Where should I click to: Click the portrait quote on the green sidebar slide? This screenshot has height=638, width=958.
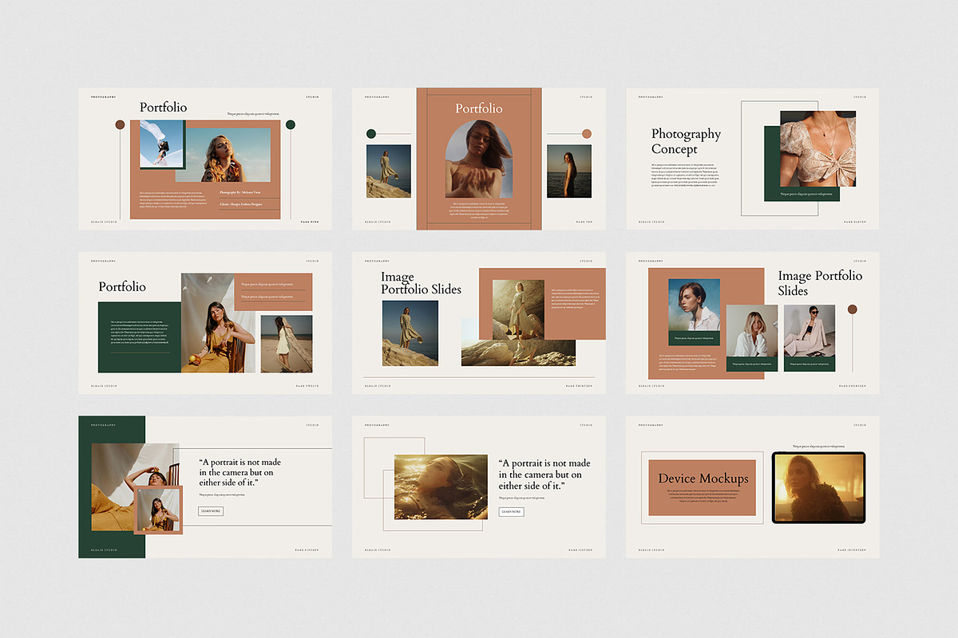tap(239, 472)
